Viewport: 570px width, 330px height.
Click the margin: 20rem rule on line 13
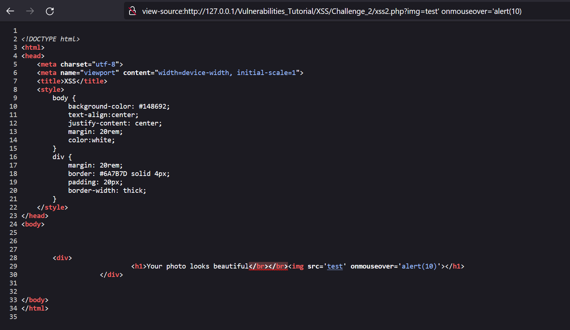(95, 132)
